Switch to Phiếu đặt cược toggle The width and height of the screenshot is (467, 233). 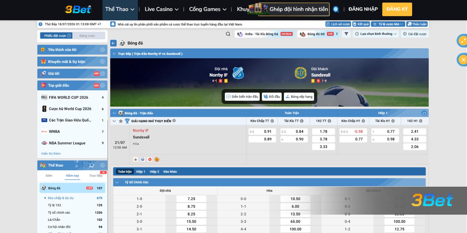click(x=57, y=36)
